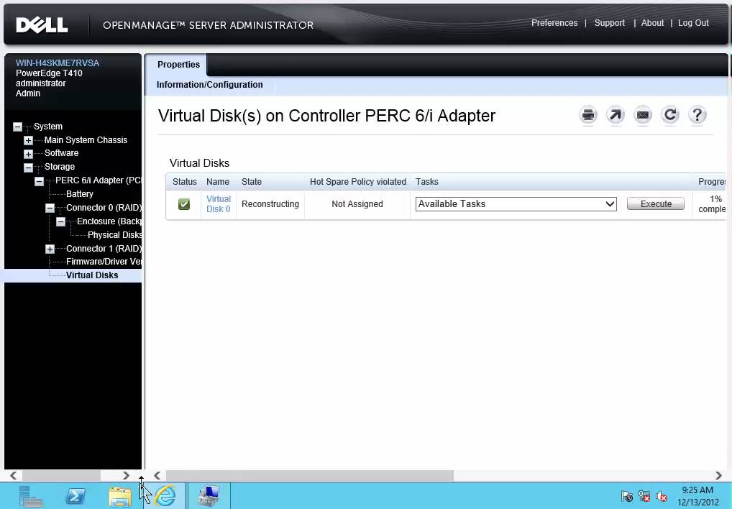Click the PowerEdge T410 text
The image size is (732, 509).
click(49, 73)
